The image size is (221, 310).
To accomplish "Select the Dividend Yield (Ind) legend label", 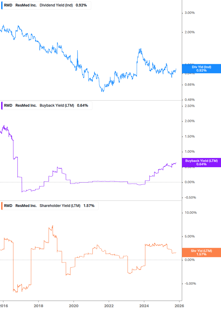I will click(x=56, y=5).
